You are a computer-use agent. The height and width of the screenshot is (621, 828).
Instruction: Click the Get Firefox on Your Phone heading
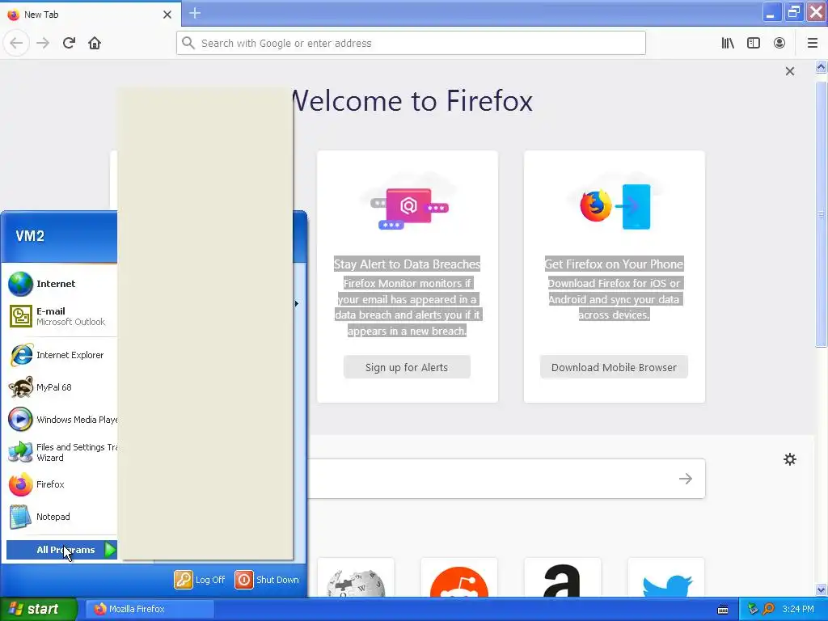click(614, 264)
